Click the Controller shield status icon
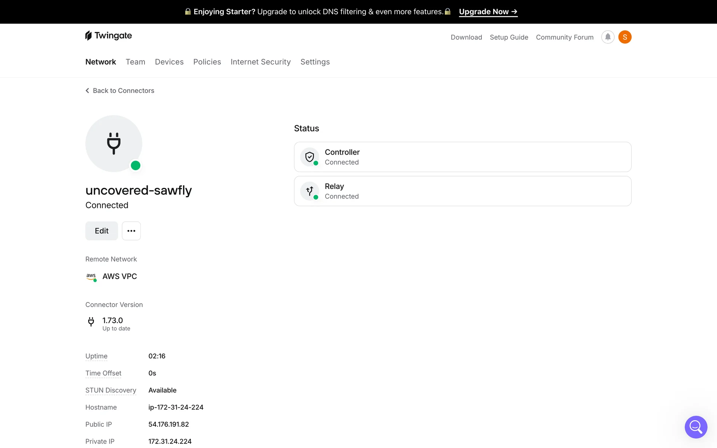Viewport: 717px width, 448px height. tap(310, 157)
